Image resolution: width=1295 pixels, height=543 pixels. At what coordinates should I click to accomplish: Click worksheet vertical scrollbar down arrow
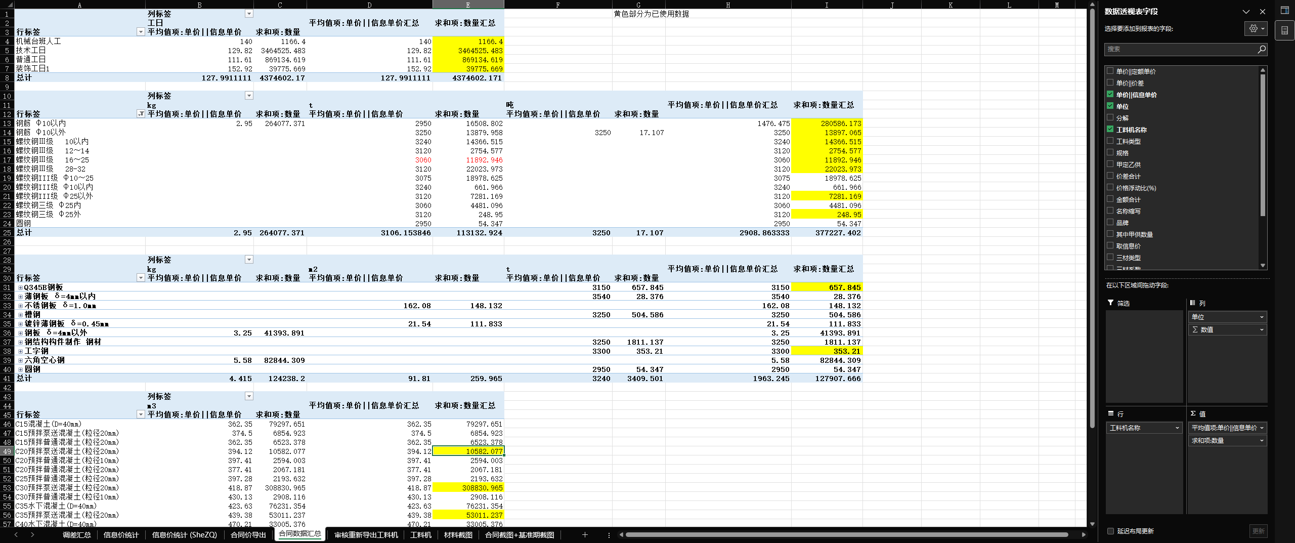coord(1092,524)
